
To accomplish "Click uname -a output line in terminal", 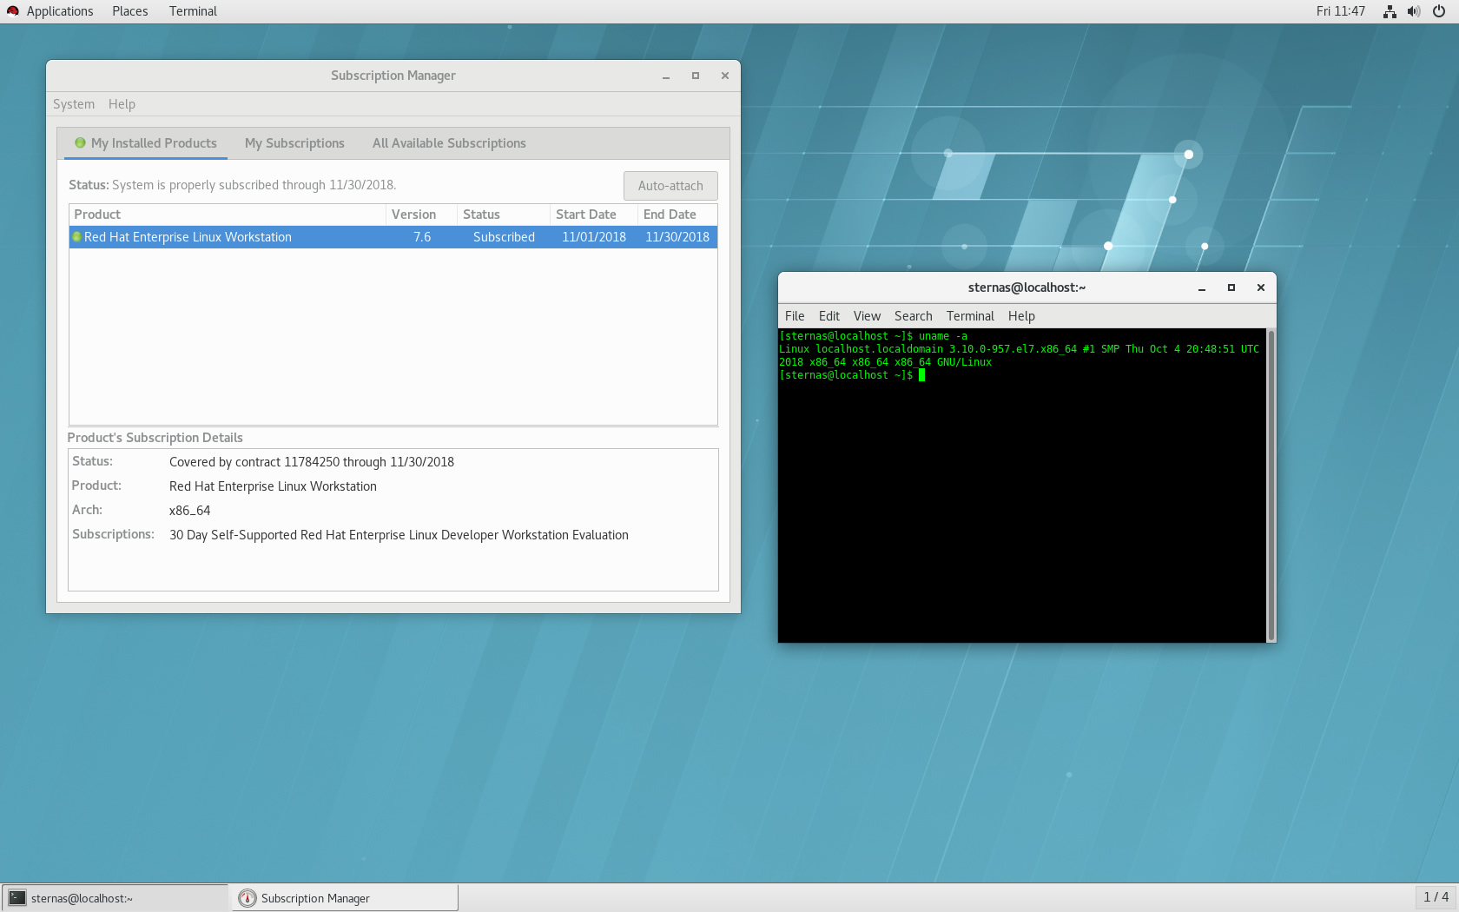I will (x=1019, y=355).
